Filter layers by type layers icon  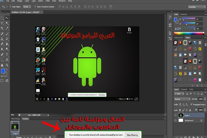pyautogui.click(x=195, y=93)
